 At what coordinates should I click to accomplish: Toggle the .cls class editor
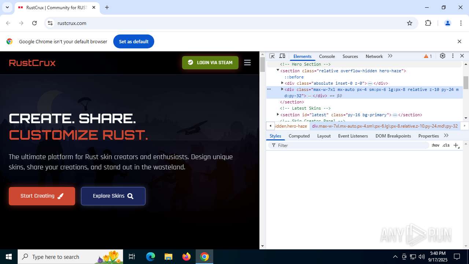coord(446,146)
